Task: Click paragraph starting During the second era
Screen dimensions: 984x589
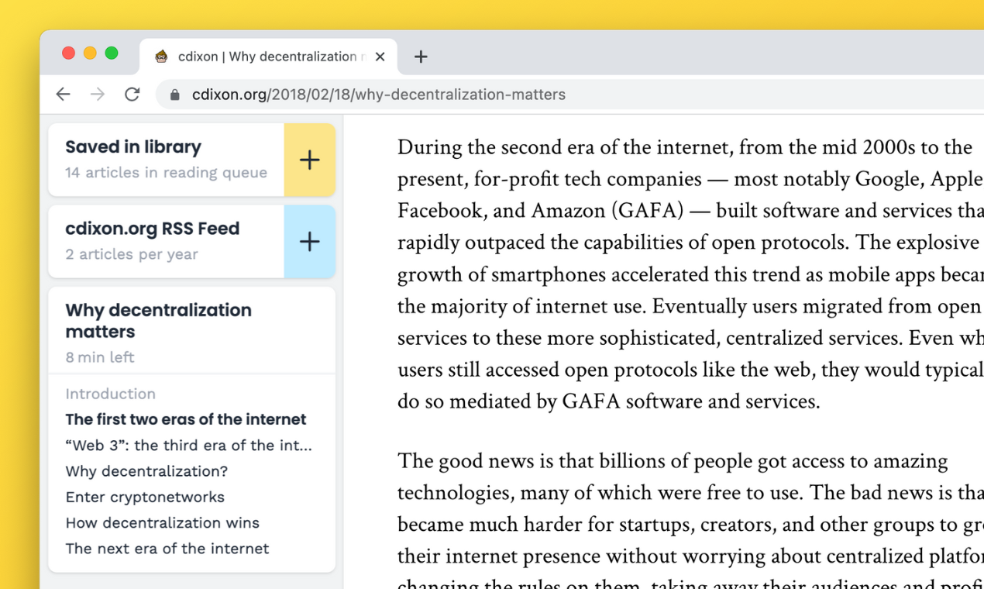Action: tap(690, 274)
